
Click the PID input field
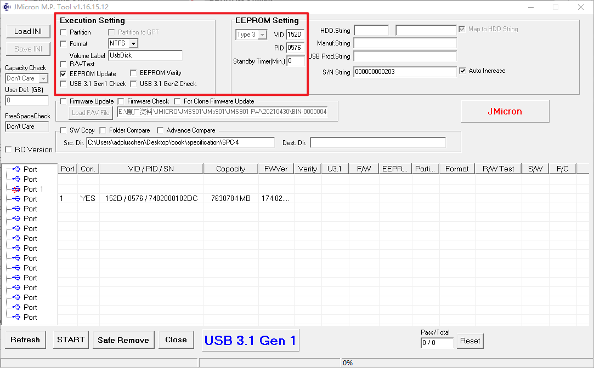295,48
